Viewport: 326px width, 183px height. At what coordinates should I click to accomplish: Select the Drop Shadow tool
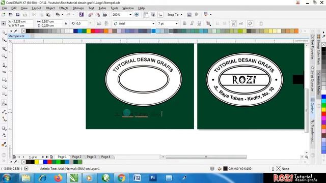point(4,128)
